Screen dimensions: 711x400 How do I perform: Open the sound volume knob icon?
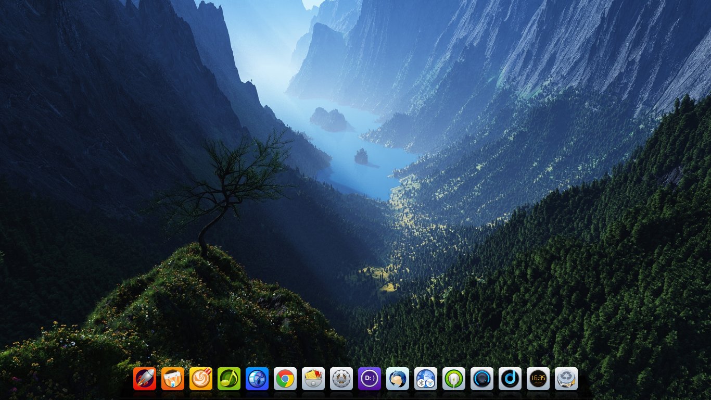(482, 379)
